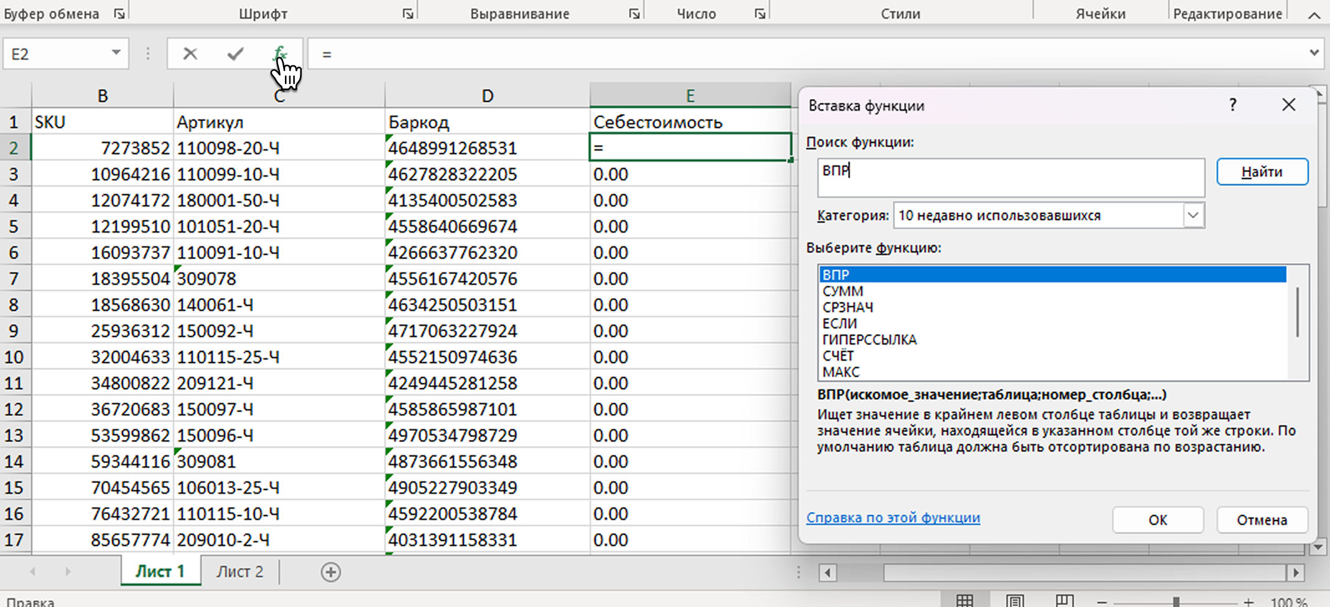Switch to the Лист 2 tab
The width and height of the screenshot is (1330, 607).
coord(239,572)
